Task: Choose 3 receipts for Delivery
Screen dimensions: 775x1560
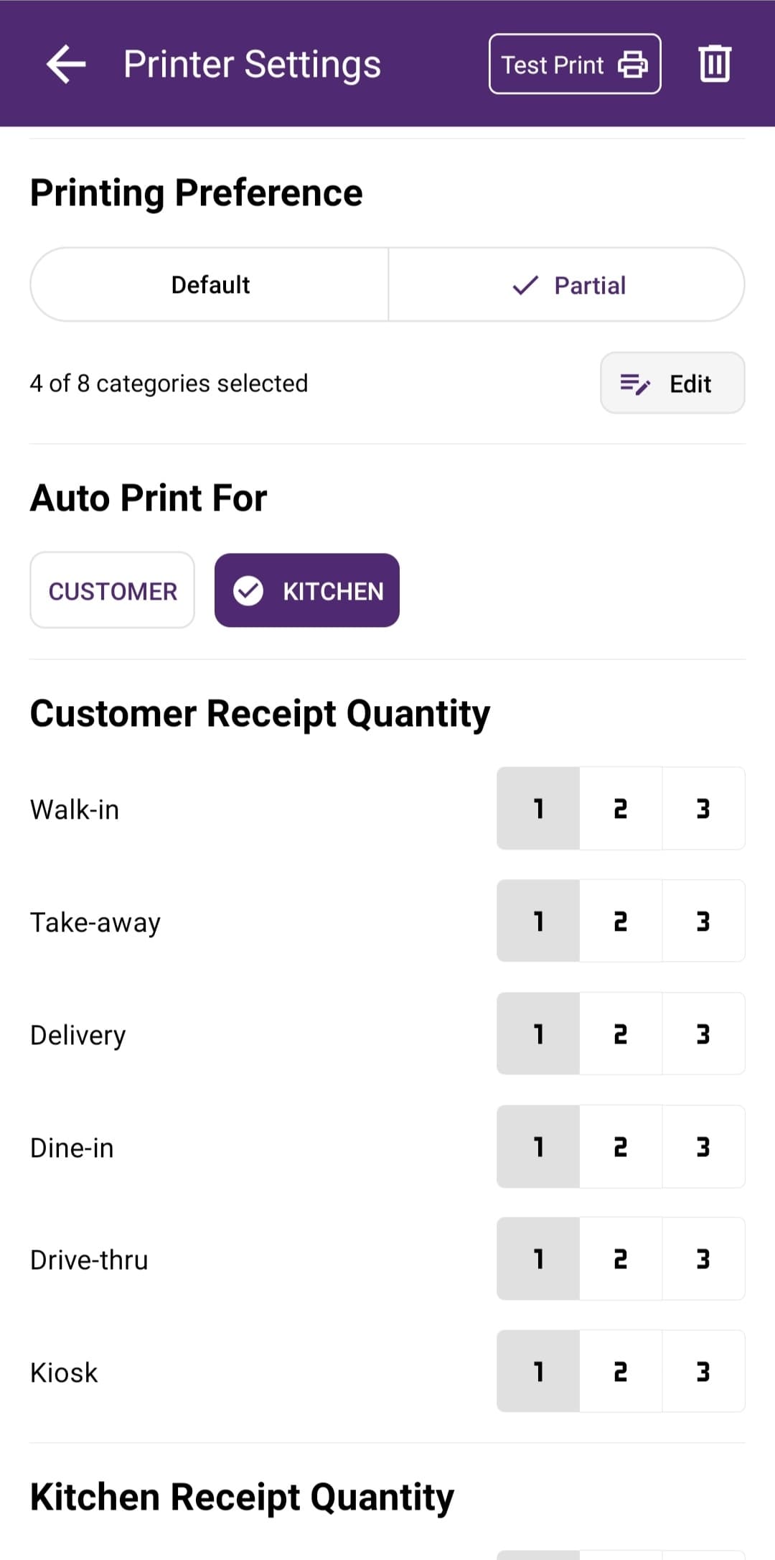Action: pos(703,1034)
